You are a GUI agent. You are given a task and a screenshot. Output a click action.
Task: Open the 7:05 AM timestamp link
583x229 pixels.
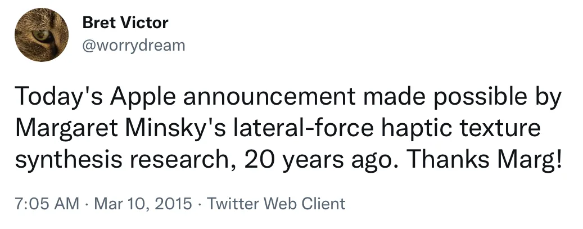click(46, 203)
